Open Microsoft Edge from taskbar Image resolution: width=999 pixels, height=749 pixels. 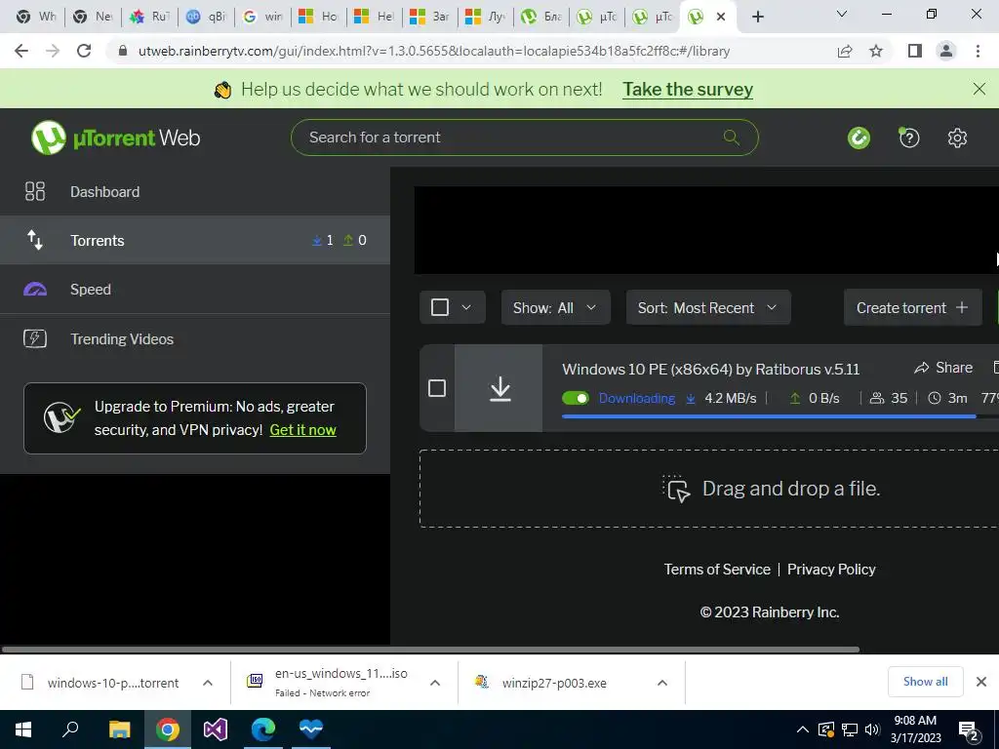263,729
